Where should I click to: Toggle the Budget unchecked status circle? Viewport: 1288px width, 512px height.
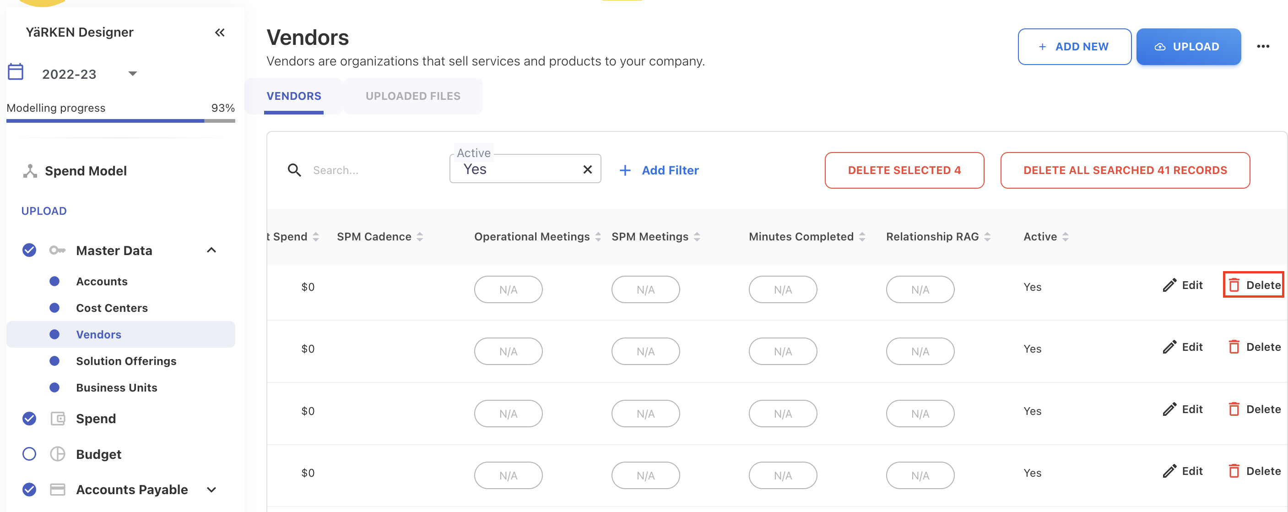tap(29, 454)
